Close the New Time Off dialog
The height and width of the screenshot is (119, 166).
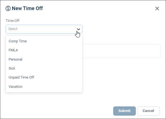click(157, 8)
